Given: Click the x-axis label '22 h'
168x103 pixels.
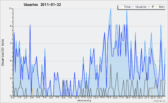Looking at the screenshot, I should [153, 98].
